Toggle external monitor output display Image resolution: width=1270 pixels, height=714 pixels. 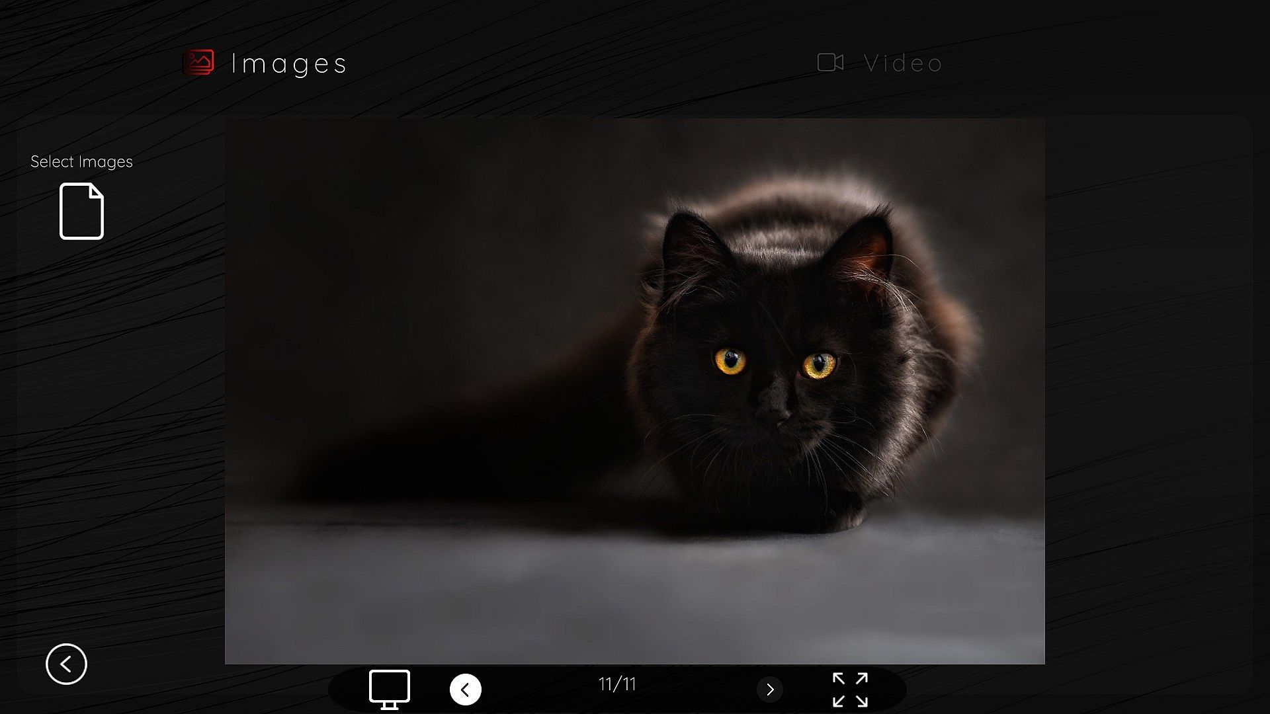click(x=389, y=689)
